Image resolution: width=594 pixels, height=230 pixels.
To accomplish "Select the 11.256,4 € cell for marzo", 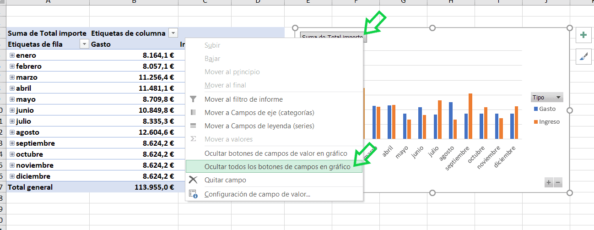I will (x=134, y=77).
